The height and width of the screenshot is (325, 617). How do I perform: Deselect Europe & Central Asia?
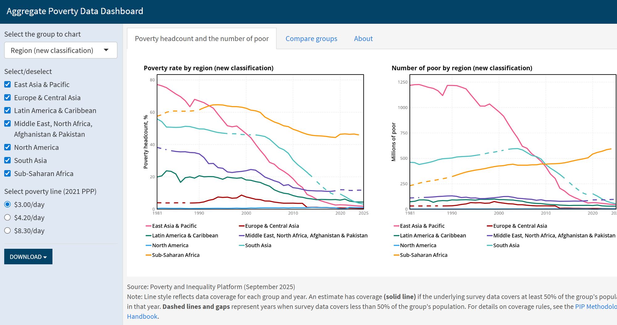[7, 97]
